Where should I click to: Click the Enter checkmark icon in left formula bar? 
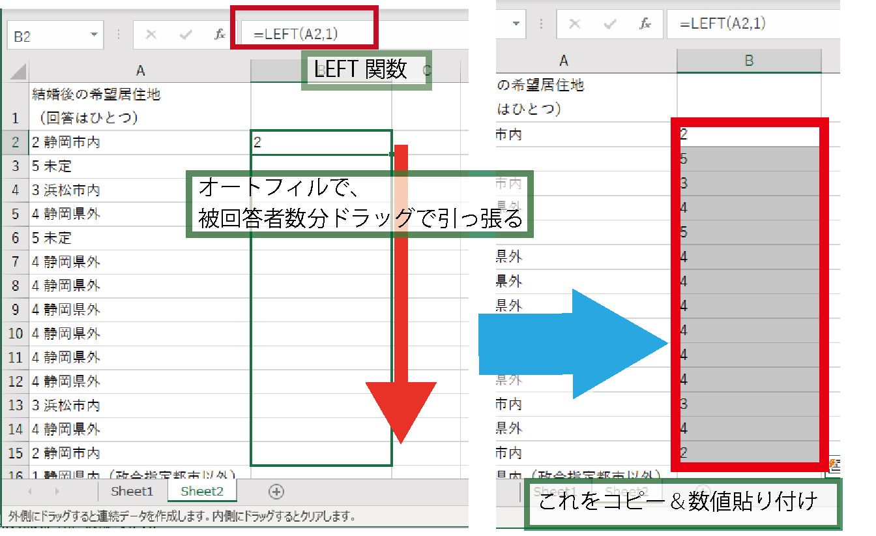[x=186, y=35]
